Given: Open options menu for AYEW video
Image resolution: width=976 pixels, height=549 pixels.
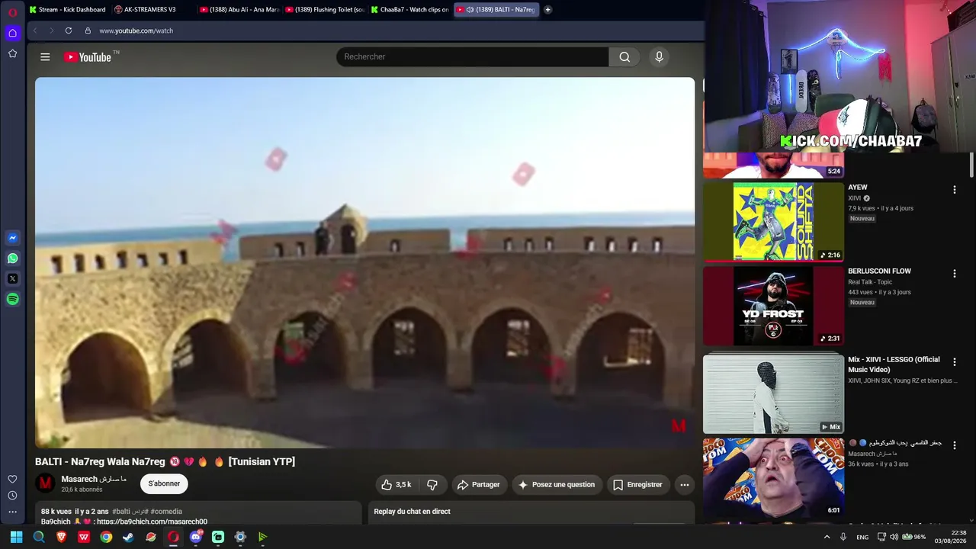Looking at the screenshot, I should pos(954,190).
